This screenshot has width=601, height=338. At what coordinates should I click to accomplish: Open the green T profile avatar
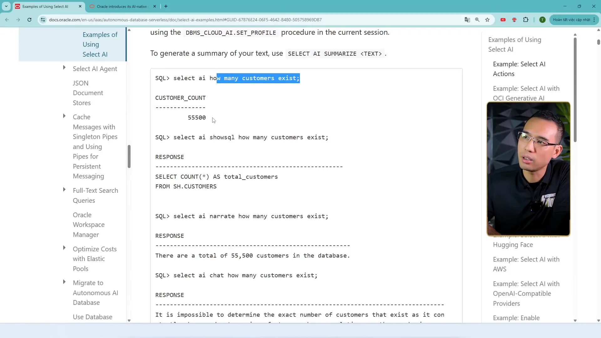542,20
